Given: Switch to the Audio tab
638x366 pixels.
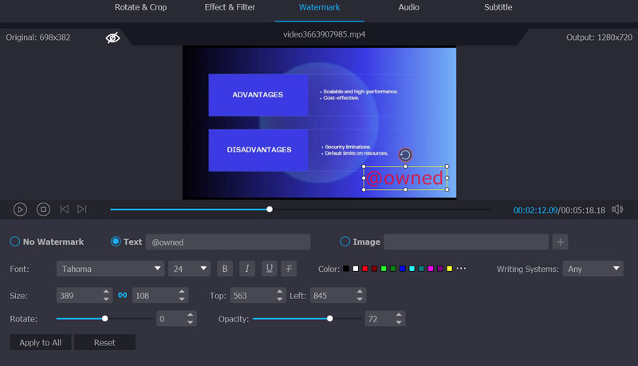Looking at the screenshot, I should point(409,7).
